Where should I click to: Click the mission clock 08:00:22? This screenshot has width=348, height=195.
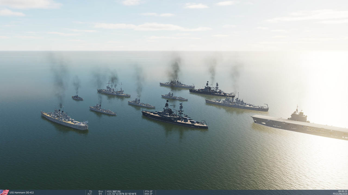coord(343,191)
